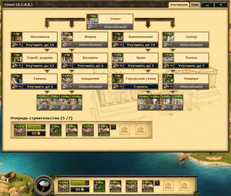The height and width of the screenshot is (196, 231).
Task: Click the Невозможно button under Академия
Action: pos(91,87)
